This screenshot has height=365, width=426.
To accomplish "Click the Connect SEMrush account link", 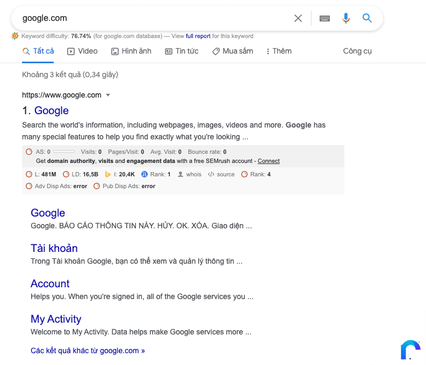I will (269, 161).
